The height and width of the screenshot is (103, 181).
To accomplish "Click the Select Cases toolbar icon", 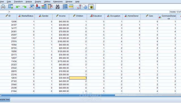I will click(x=71, y=7).
